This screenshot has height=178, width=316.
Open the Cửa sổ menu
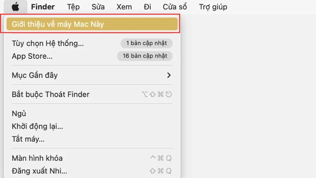[x=175, y=7]
